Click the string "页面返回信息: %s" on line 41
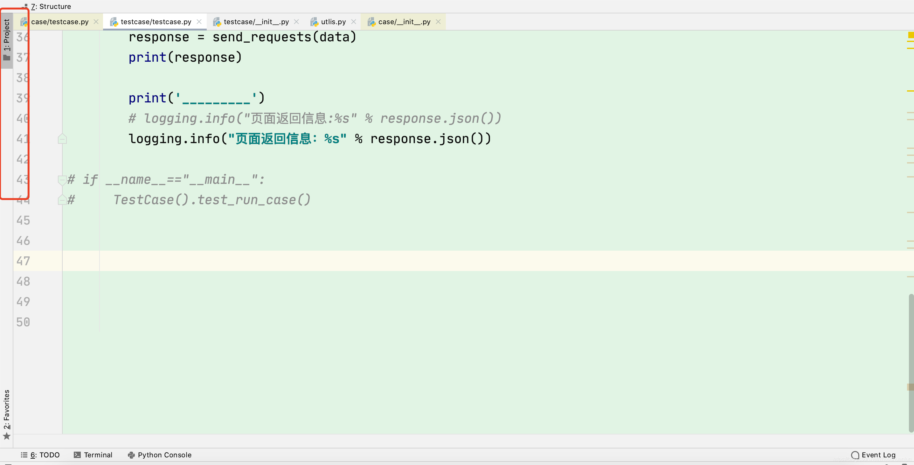Viewport: 914px width, 465px height. pos(287,139)
